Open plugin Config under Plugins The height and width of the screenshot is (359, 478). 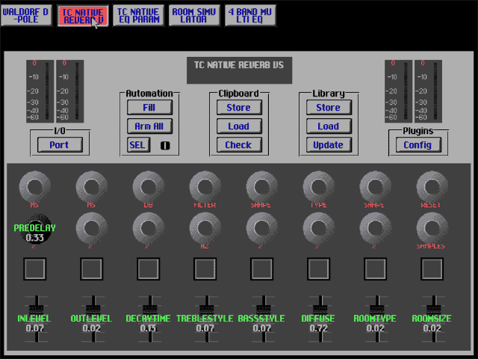click(x=418, y=144)
